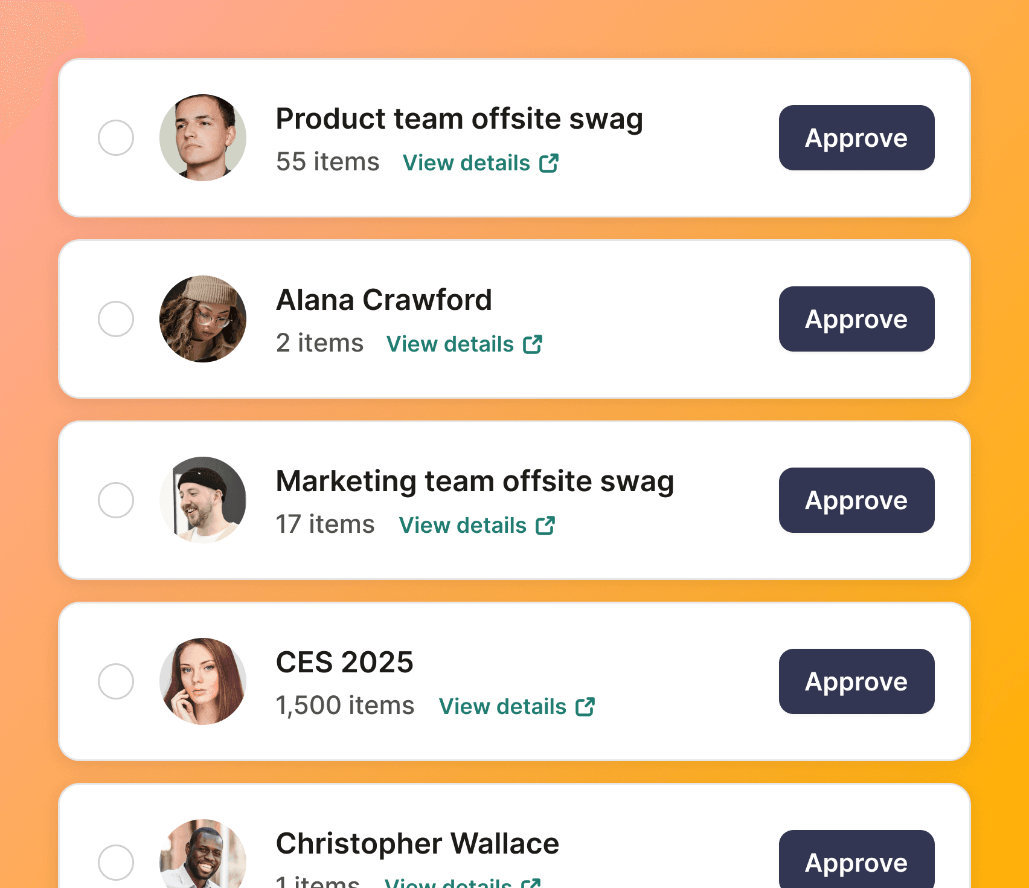Approve the Product team offsite swag request

(x=856, y=138)
